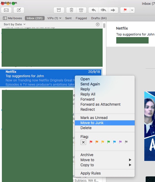This screenshot has width=155, height=182.
Task: Open the Flagged mailbox
Action: [81, 18]
